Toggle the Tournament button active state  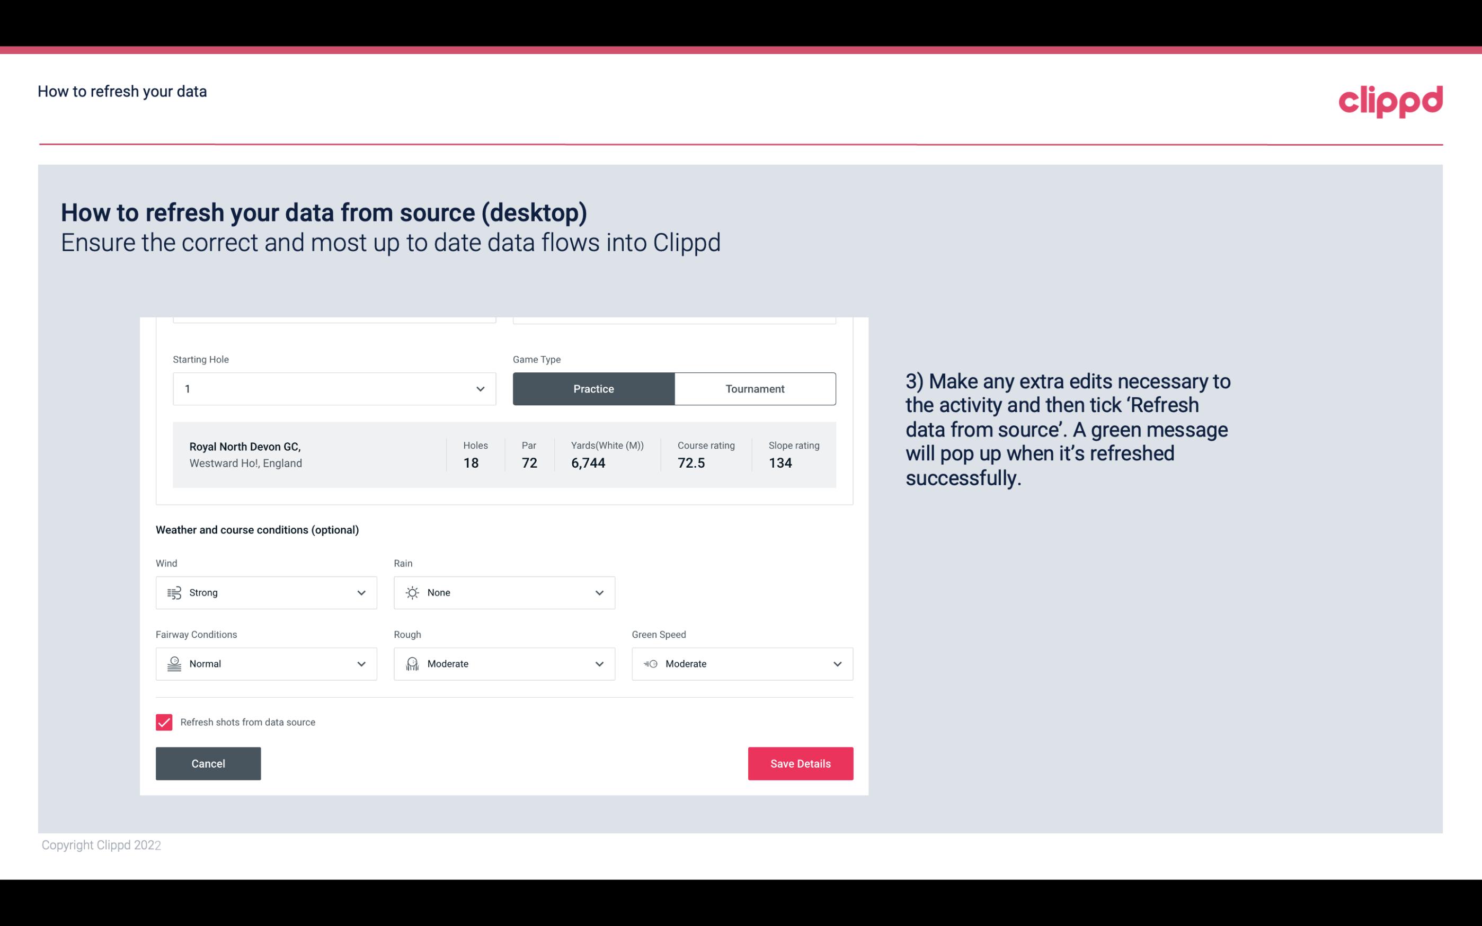coord(755,388)
